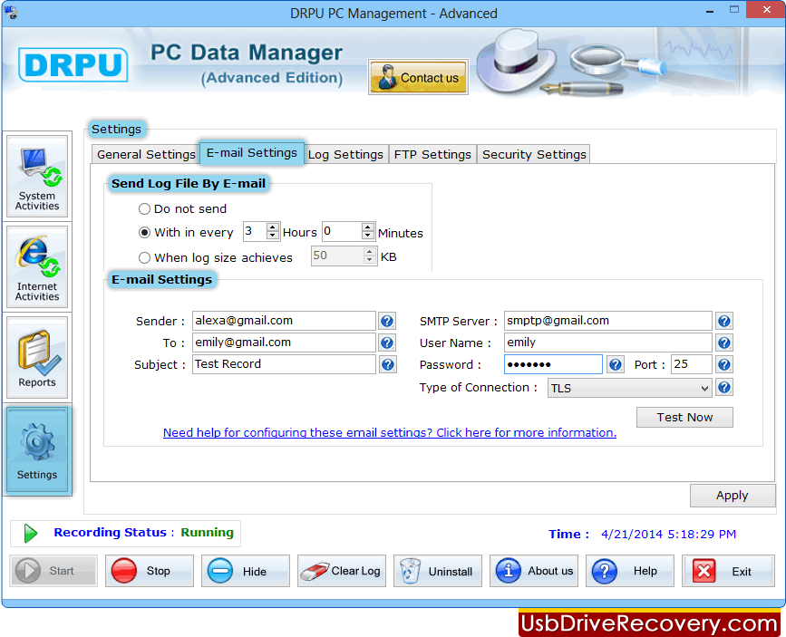
Task: Select the With in every radio button
Action: (x=144, y=233)
